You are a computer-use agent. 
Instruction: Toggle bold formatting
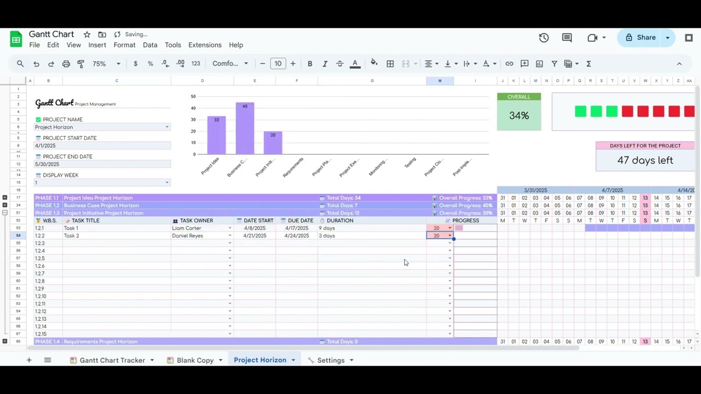click(x=310, y=64)
